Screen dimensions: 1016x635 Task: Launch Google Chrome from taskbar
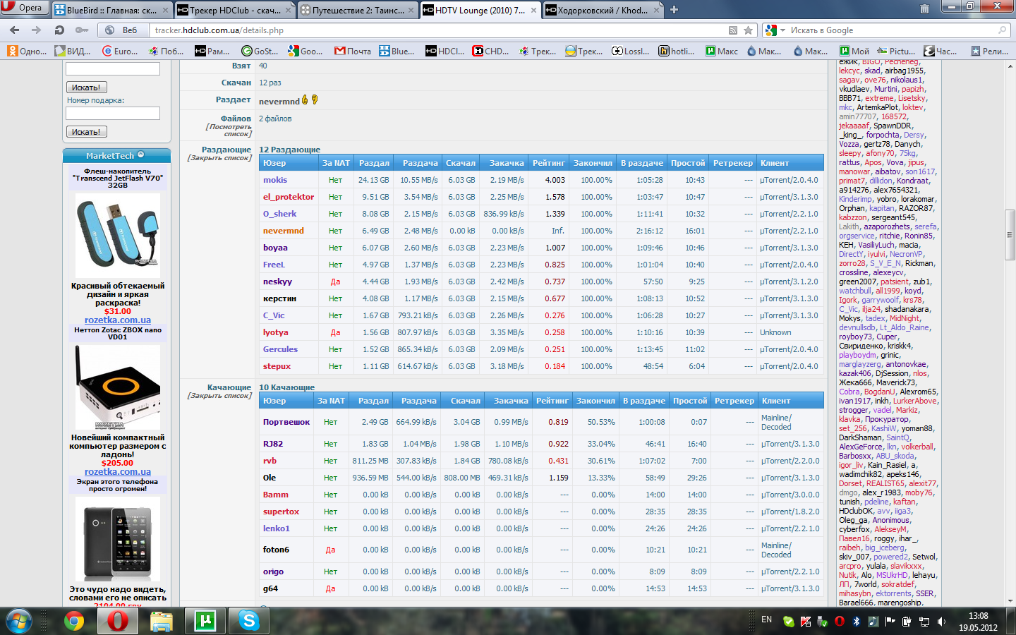73,621
